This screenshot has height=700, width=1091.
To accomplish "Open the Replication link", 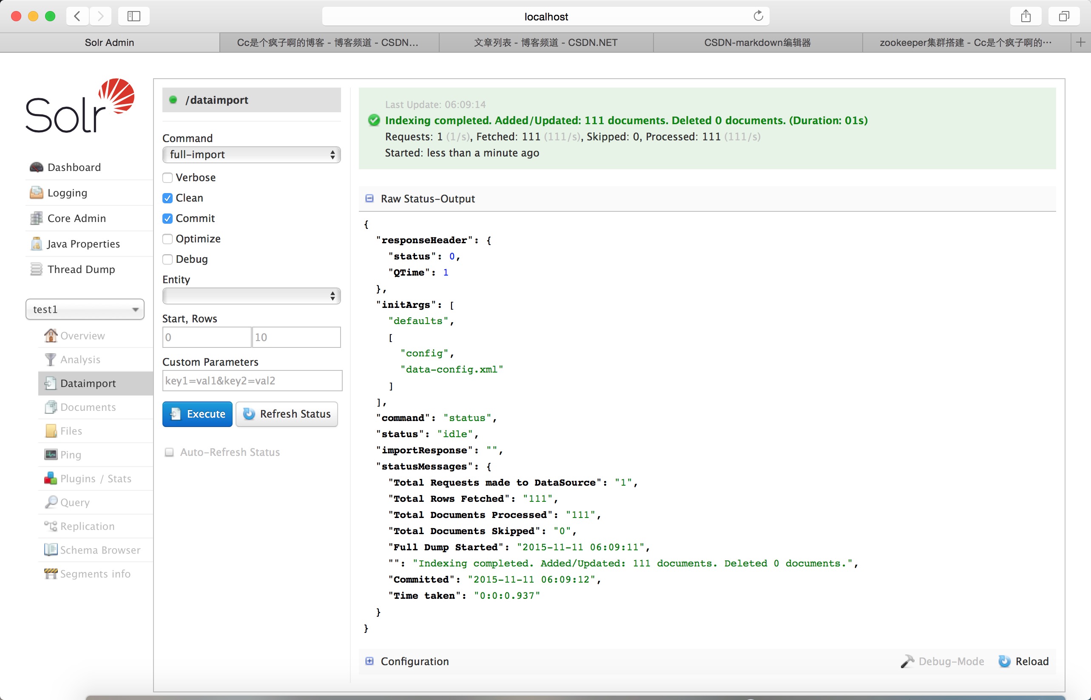I will coord(88,526).
